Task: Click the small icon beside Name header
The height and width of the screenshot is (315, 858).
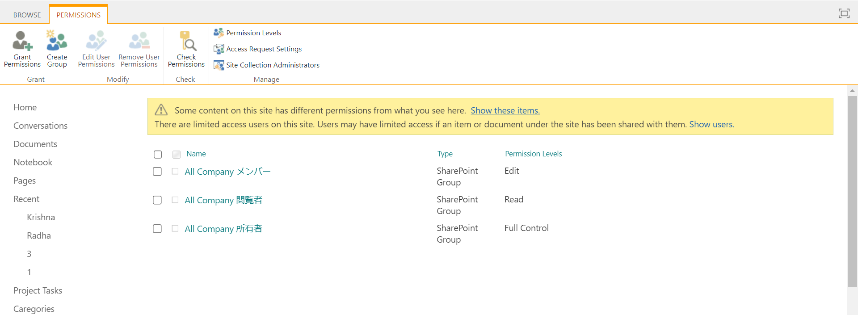Action: (177, 154)
